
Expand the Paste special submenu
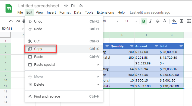[64, 64]
